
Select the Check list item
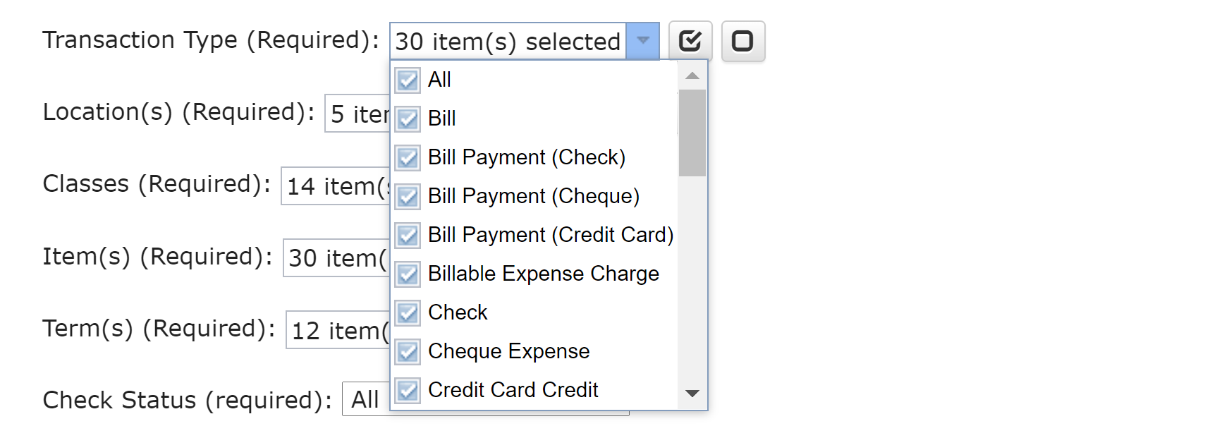(458, 312)
